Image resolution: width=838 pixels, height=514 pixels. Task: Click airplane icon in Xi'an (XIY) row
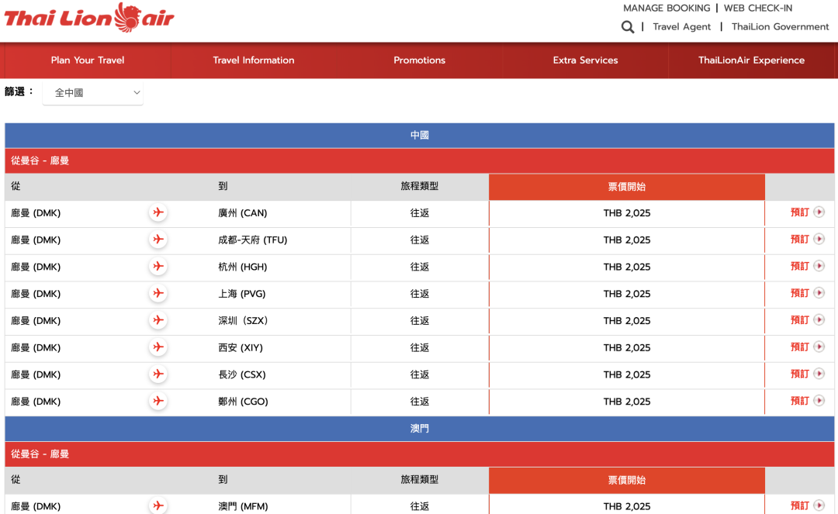(158, 347)
